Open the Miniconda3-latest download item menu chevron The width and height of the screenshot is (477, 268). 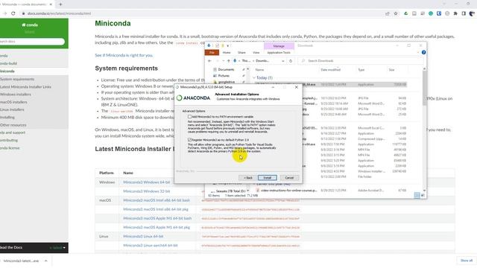[x=46, y=261]
